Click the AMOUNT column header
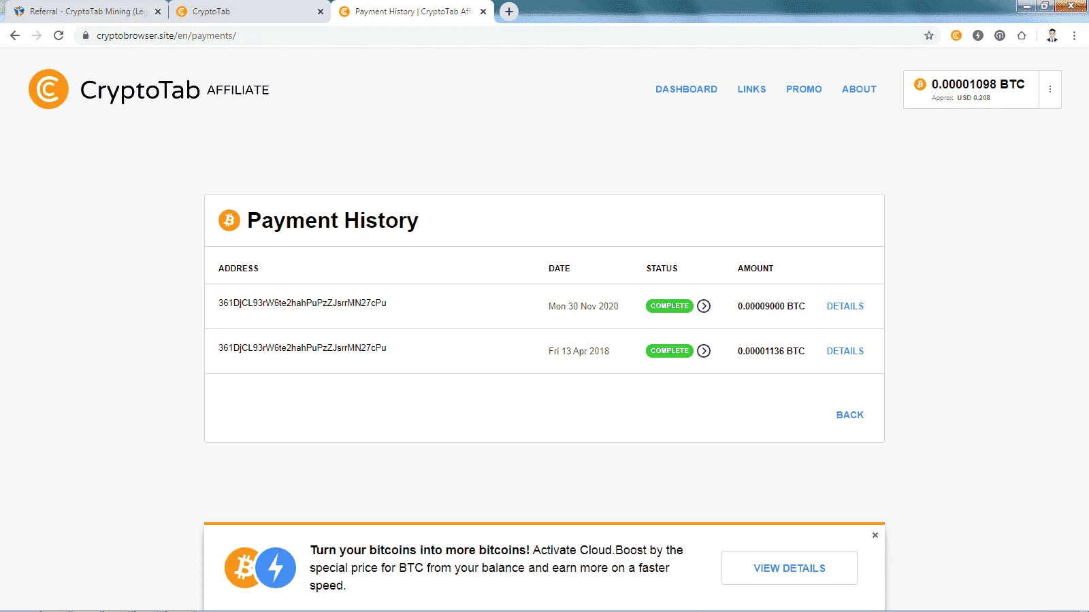Viewport: 1089px width, 612px height. click(755, 269)
